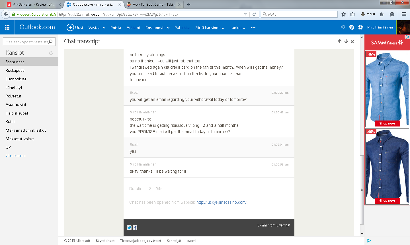This screenshot has height=245, width=410.
Task: Open the browser hamburger menu
Action: (404, 14)
